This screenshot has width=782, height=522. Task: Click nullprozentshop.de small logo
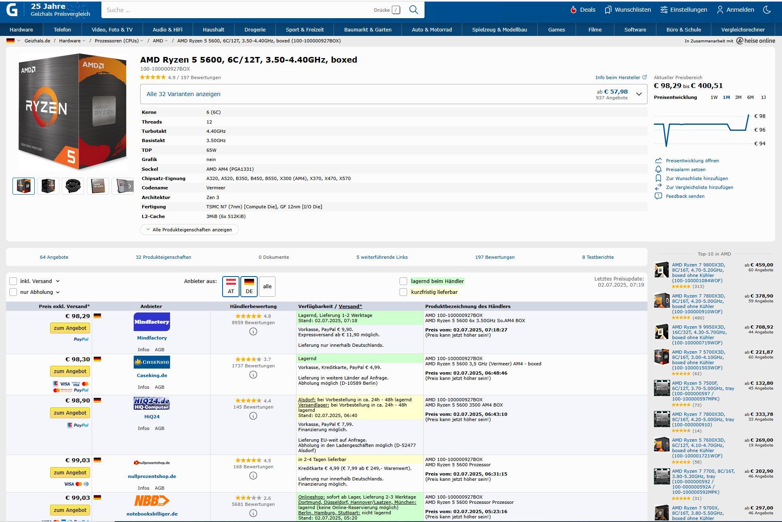pos(152,463)
